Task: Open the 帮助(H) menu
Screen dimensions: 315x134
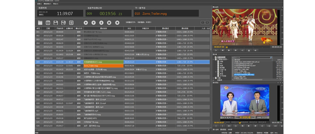Action: point(56,4)
